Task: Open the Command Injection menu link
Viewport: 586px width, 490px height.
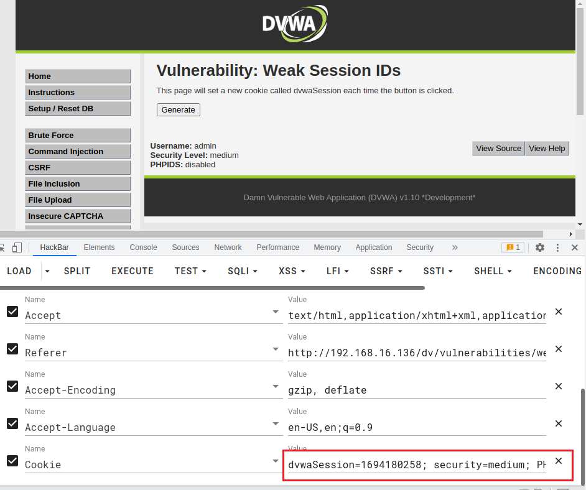Action: 78,151
